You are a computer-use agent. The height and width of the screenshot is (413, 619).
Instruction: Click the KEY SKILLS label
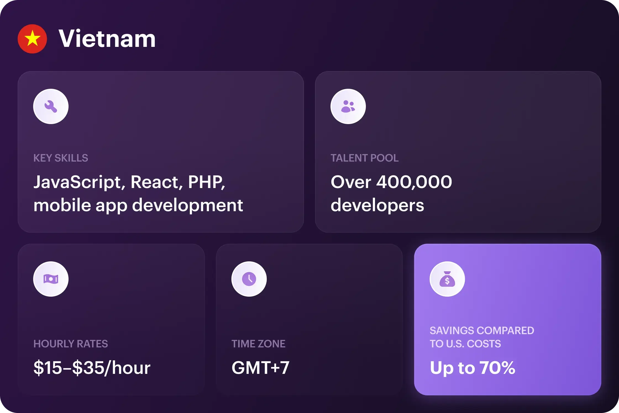(61, 158)
